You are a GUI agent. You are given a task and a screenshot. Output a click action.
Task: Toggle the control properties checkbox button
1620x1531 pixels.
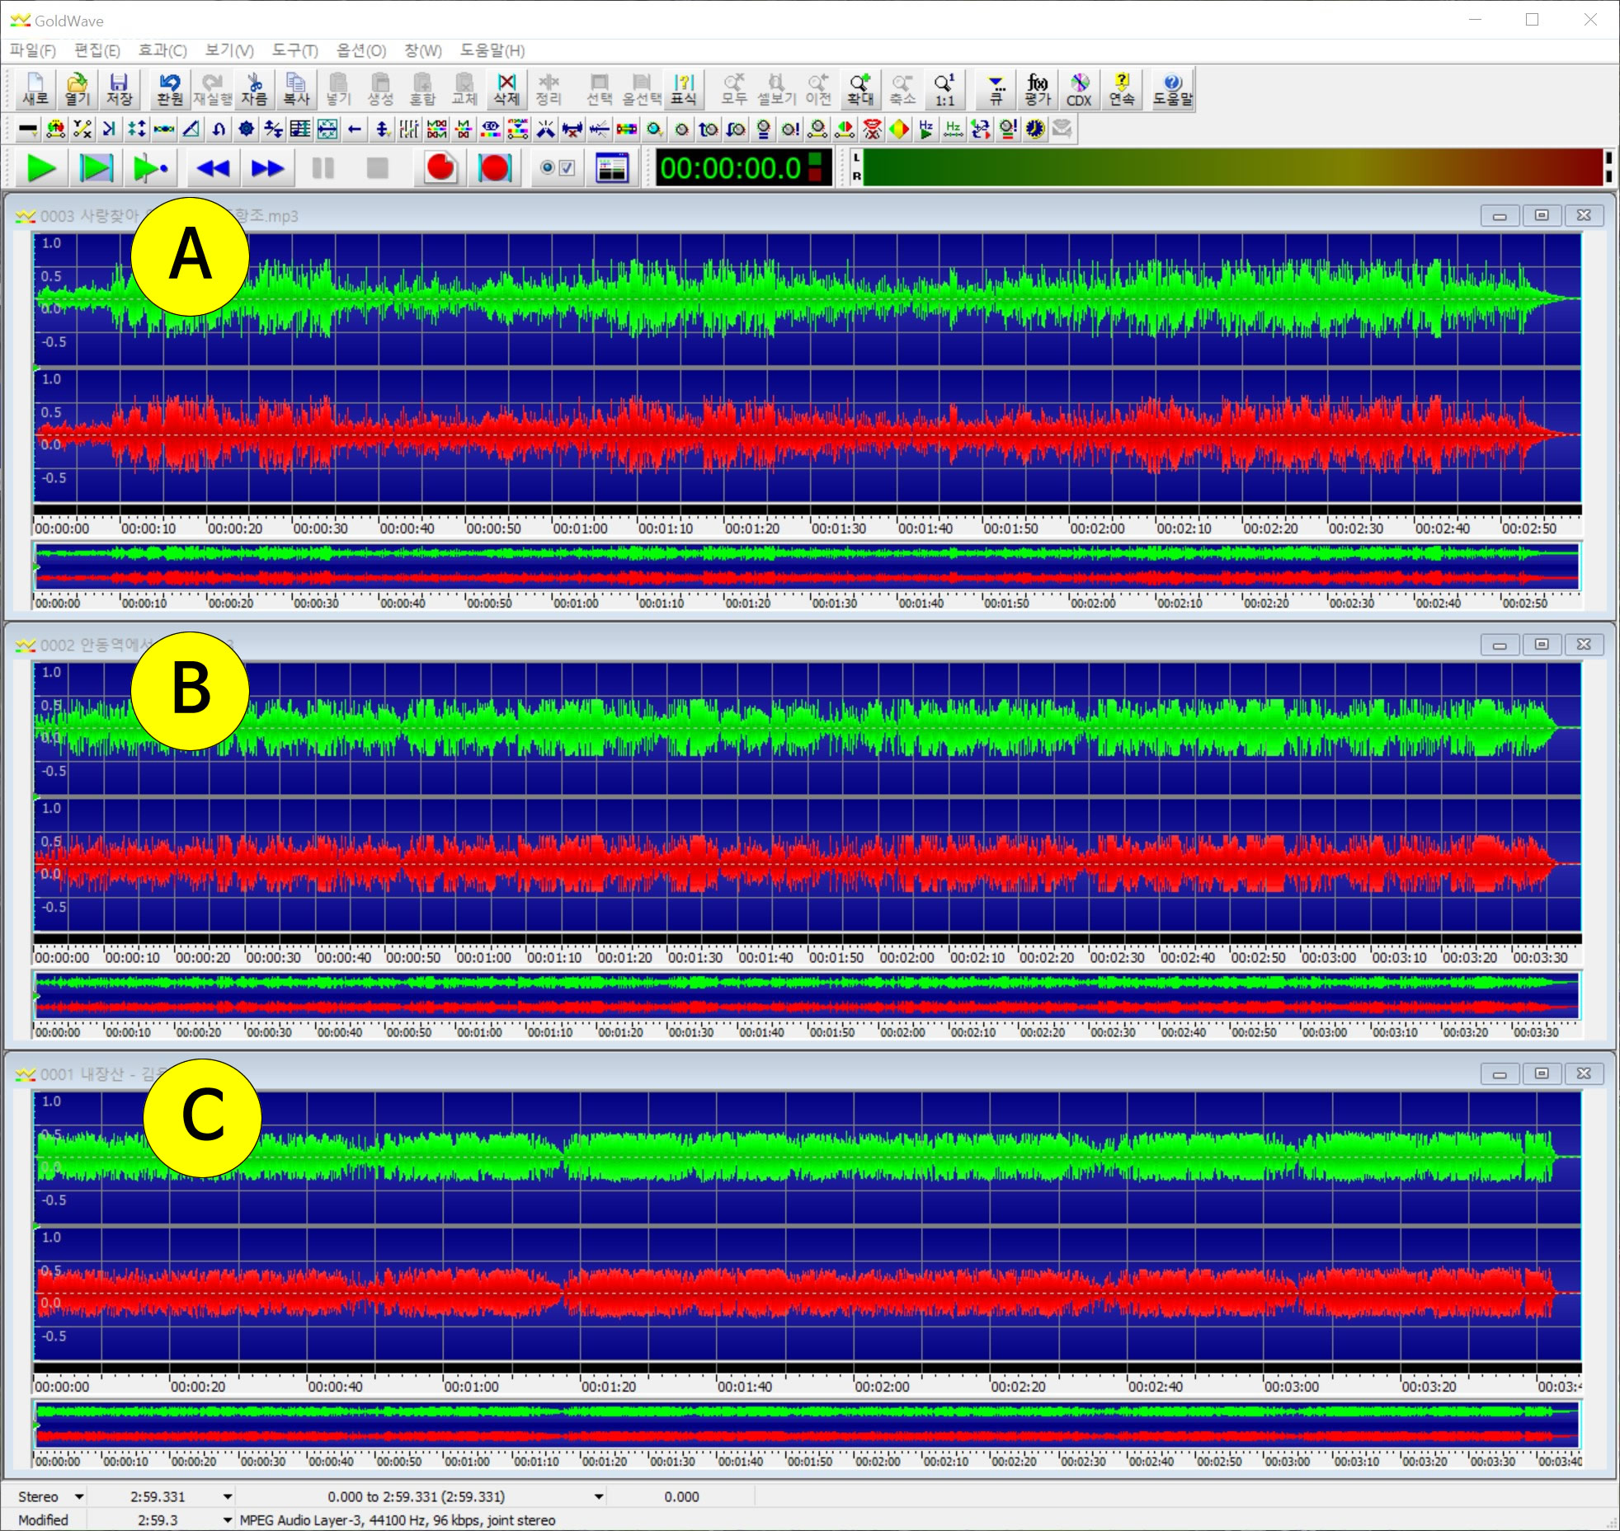pos(557,168)
